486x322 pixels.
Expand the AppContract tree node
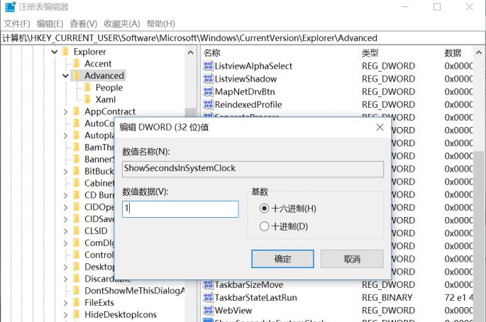pyautogui.click(x=65, y=111)
